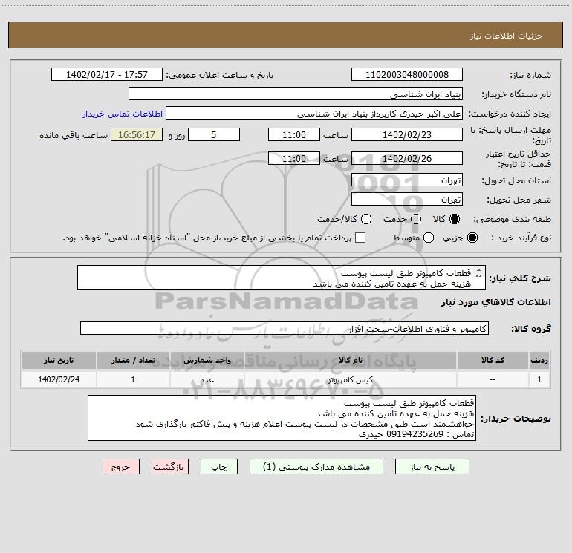Select the کالا radio button

coord(455,219)
